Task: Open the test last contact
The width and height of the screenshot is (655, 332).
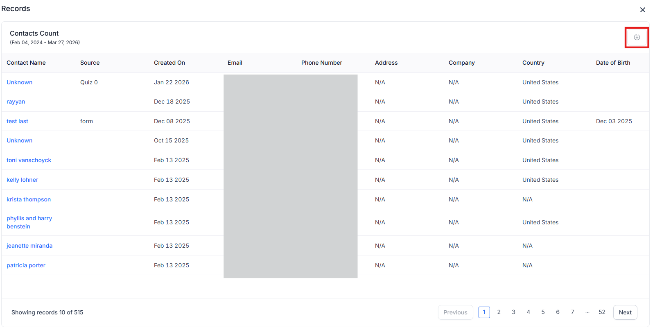Action: click(x=17, y=121)
